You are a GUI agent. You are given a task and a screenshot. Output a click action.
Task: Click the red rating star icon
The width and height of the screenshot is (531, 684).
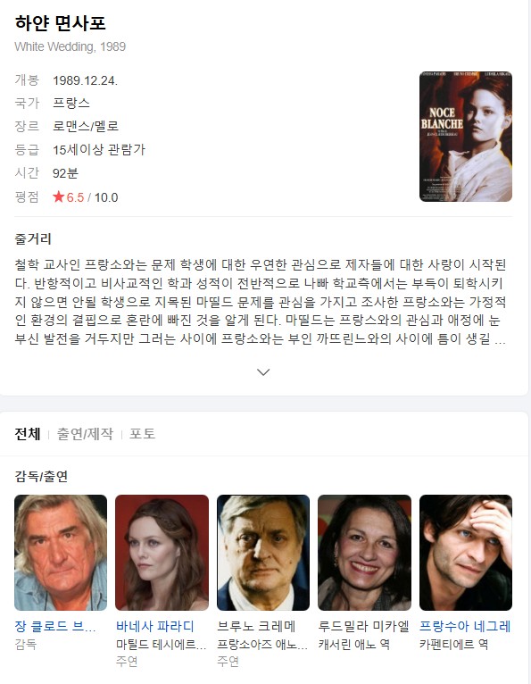58,196
